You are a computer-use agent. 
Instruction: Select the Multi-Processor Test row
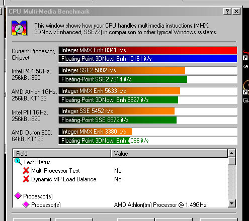[x=120, y=171]
